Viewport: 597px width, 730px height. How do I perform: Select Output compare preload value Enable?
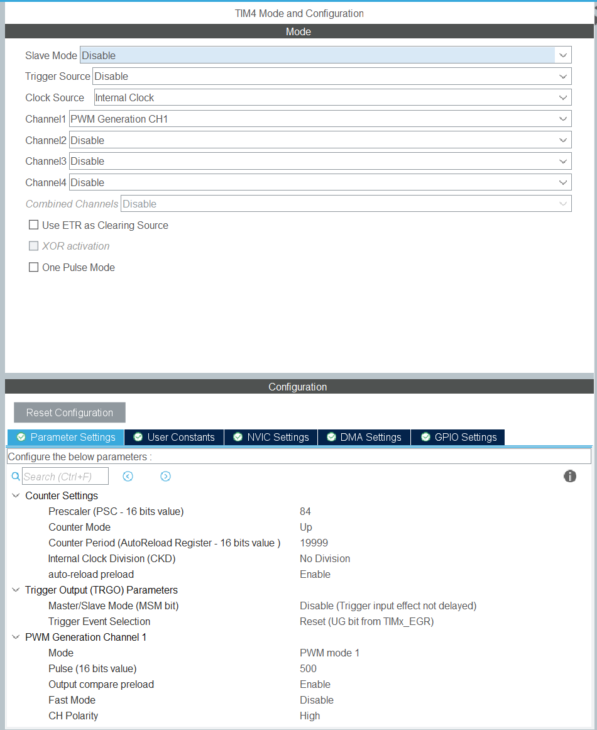[315, 684]
